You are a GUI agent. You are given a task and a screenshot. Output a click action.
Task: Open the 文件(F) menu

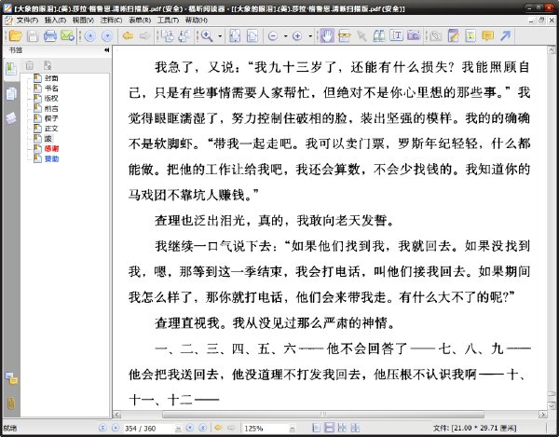pyautogui.click(x=27, y=20)
